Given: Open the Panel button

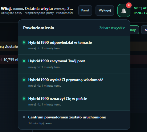Looking at the screenshot, I should coord(85,10).
